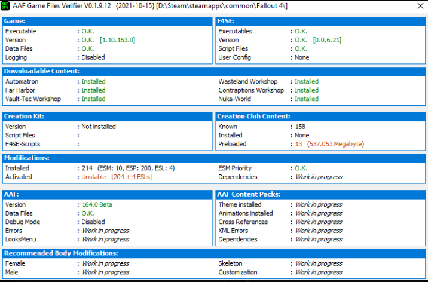Click Game 'Logging' label

pos(16,57)
